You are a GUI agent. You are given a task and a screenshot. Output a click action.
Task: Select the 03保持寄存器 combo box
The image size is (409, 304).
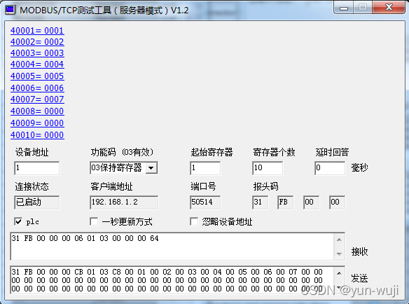click(x=124, y=168)
